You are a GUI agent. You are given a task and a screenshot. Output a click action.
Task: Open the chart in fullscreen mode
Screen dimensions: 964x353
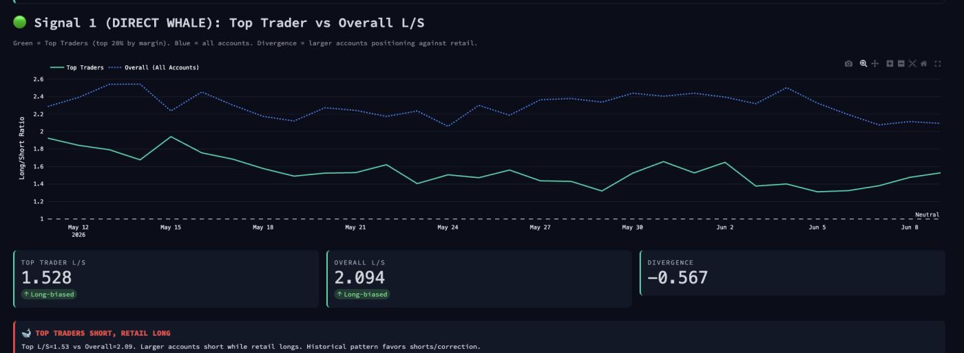tap(938, 64)
